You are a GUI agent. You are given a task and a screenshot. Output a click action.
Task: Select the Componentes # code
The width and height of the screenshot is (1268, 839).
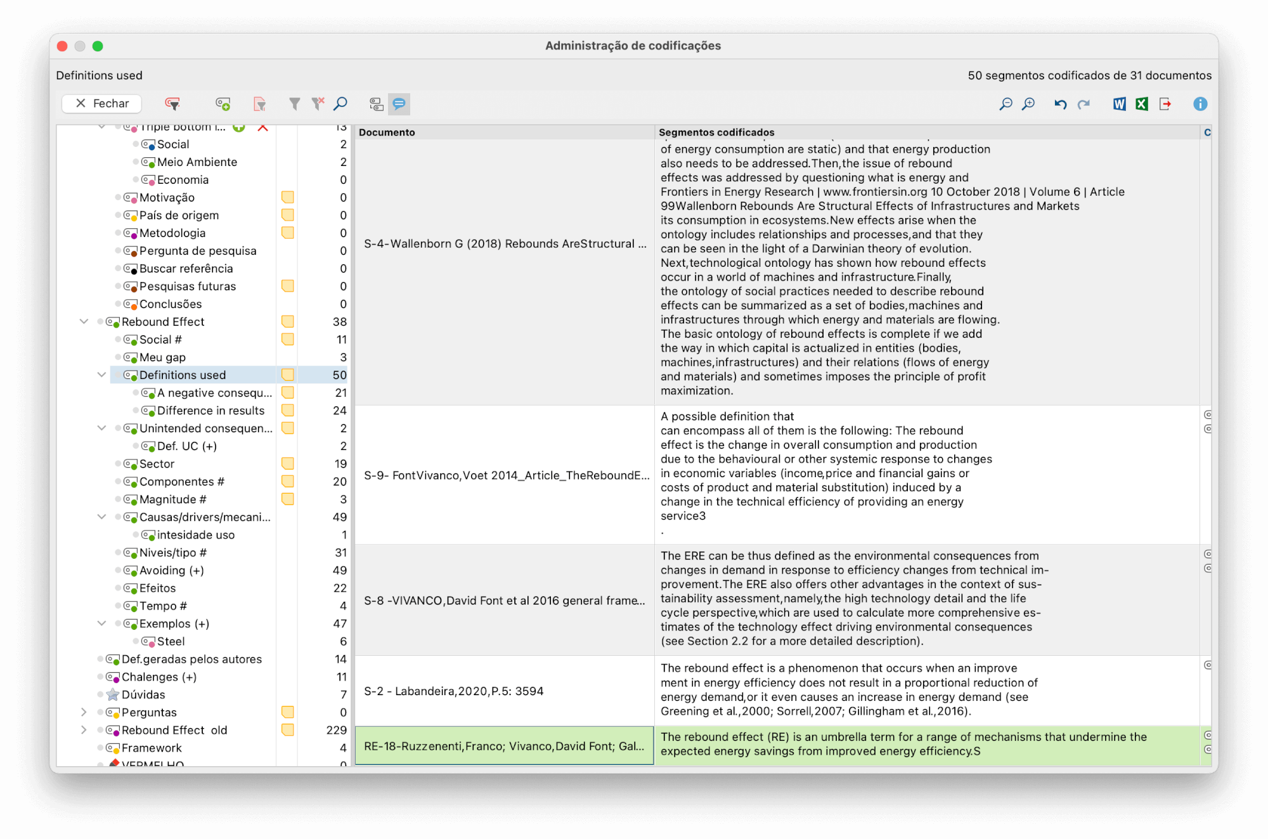(182, 481)
